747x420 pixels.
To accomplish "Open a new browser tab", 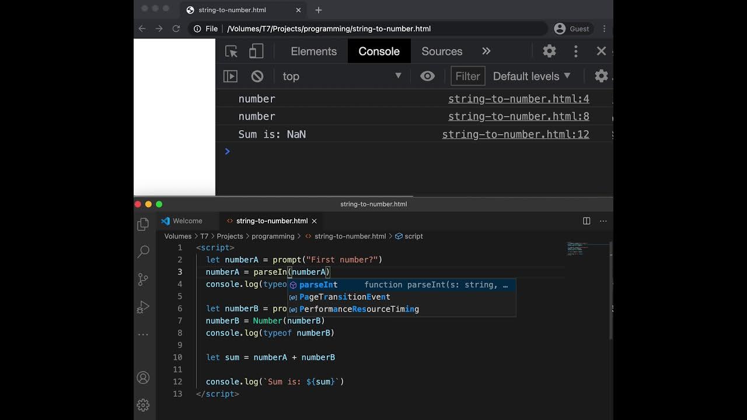I will 318,10.
